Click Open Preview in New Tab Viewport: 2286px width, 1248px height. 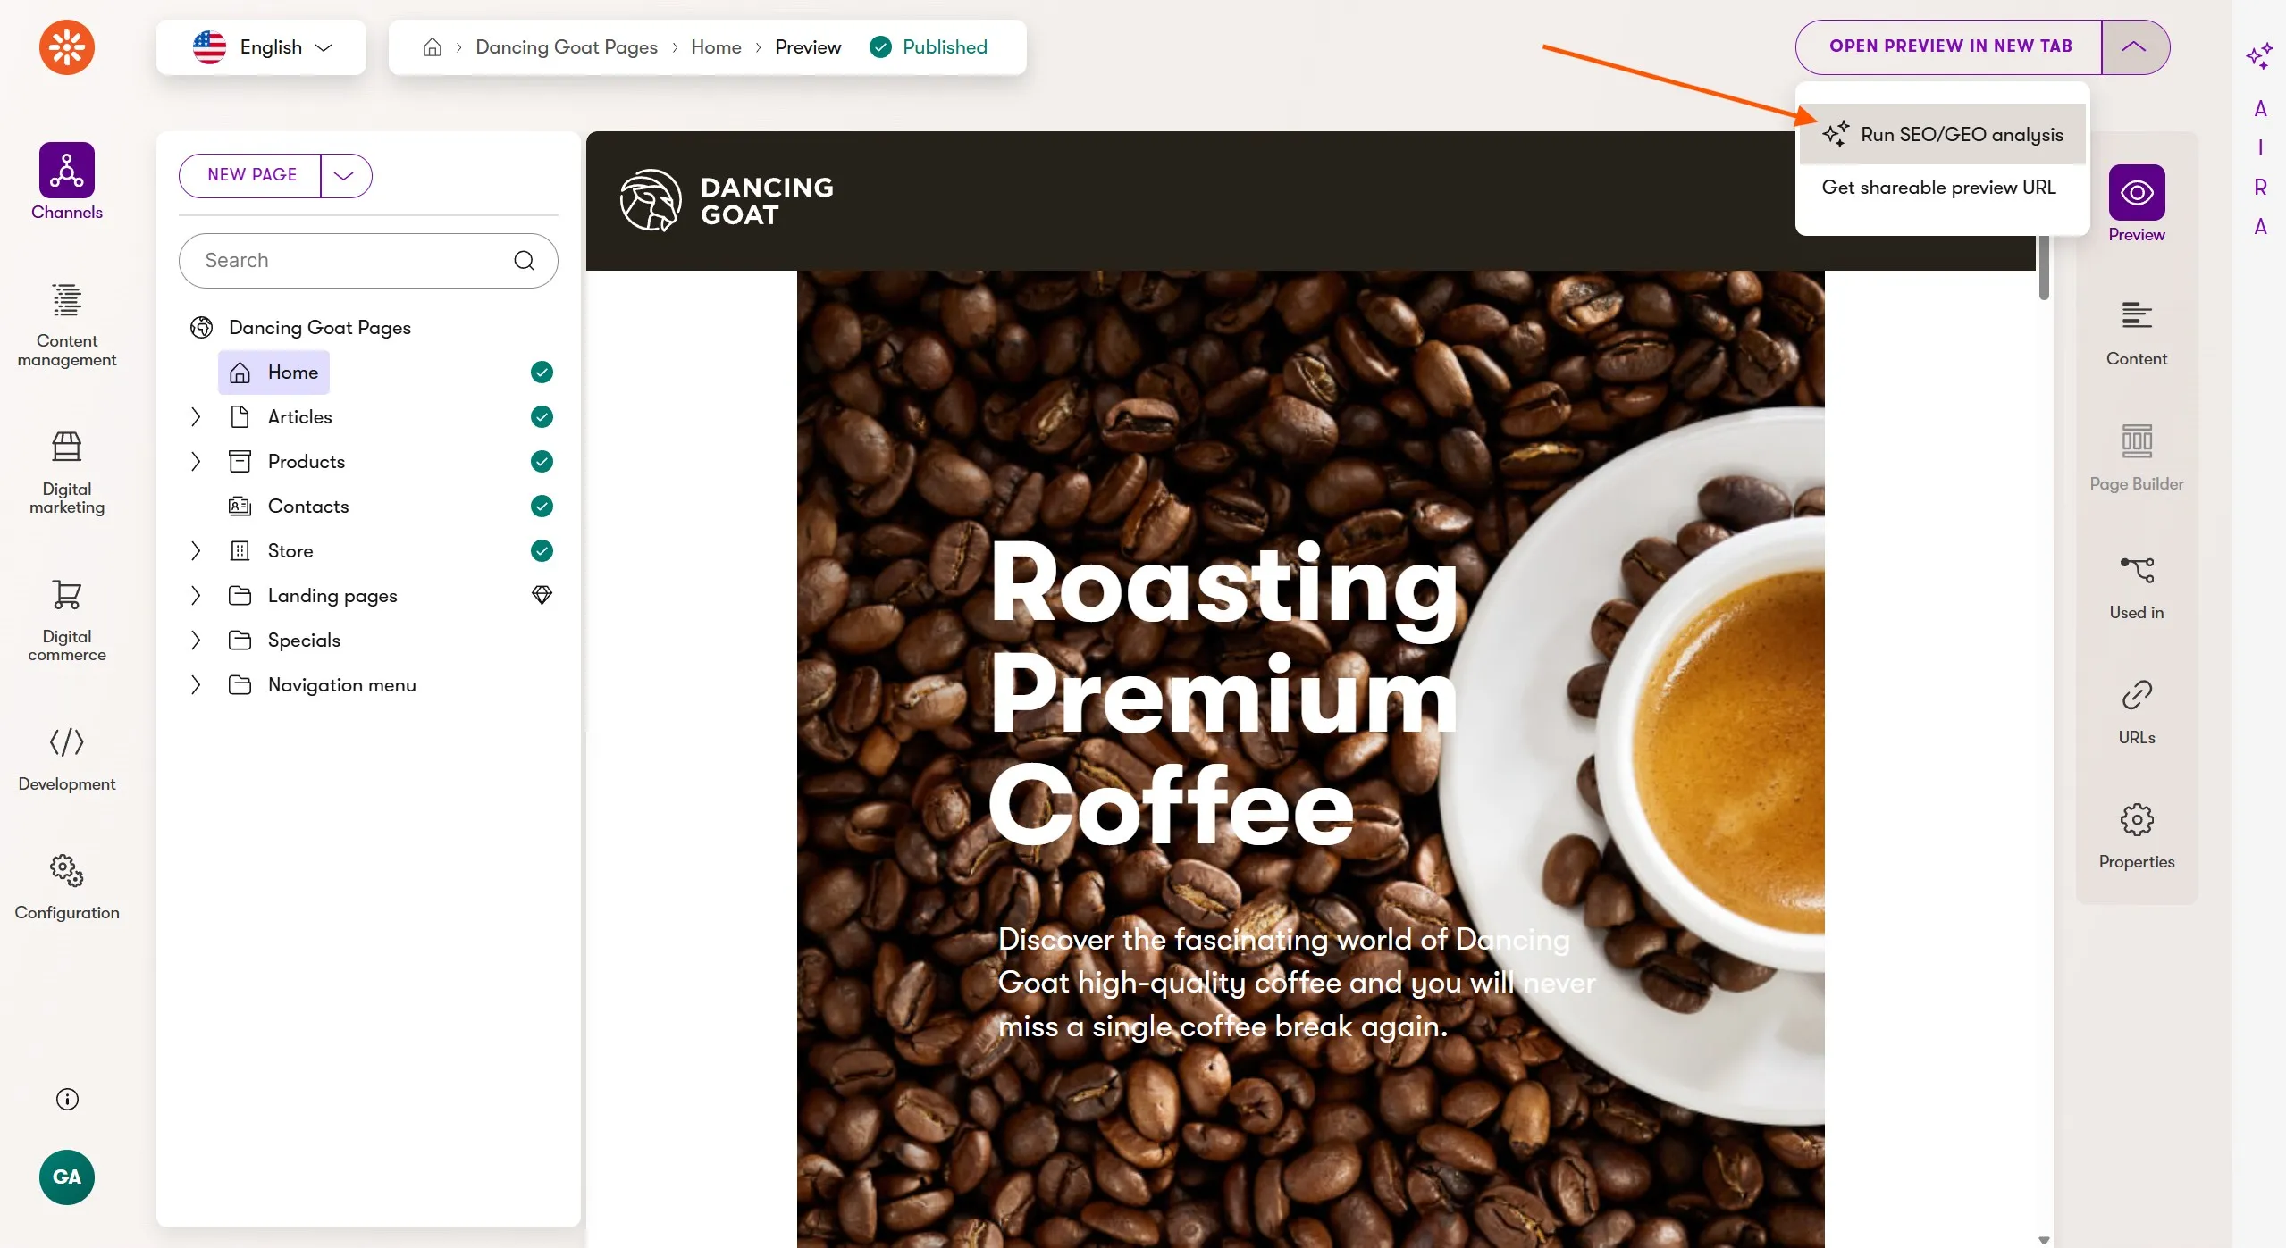(x=1950, y=46)
